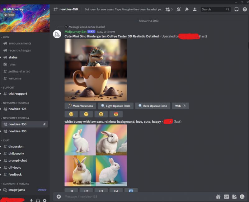Show or hide the member list
Viewport: 249px width, 202px height.
(x=195, y=9)
